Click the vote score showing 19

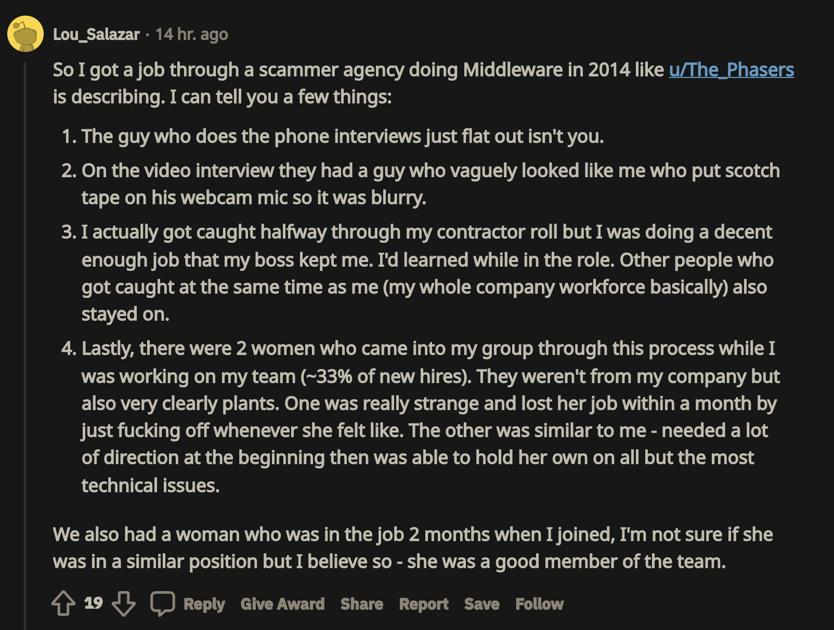pos(94,603)
